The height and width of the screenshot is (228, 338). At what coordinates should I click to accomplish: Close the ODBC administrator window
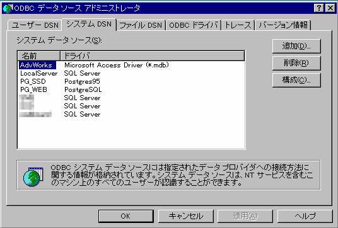point(330,8)
